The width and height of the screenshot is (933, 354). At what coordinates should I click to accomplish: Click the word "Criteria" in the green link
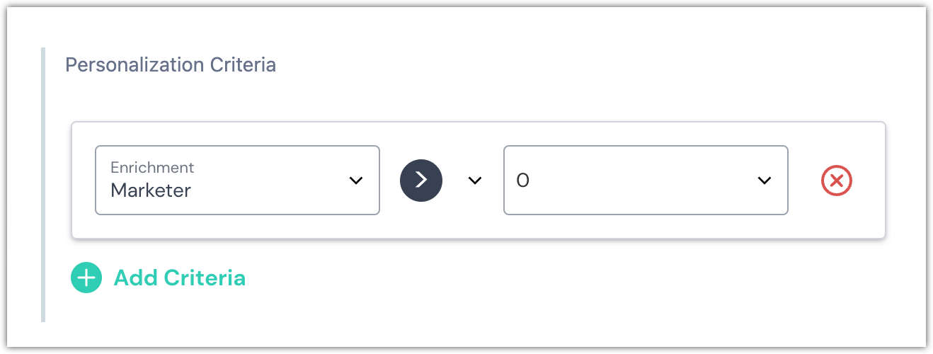click(x=205, y=278)
